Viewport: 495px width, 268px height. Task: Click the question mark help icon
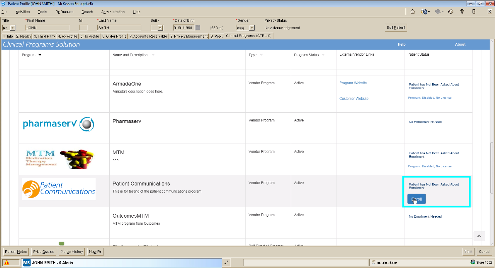pyautogui.click(x=462, y=12)
